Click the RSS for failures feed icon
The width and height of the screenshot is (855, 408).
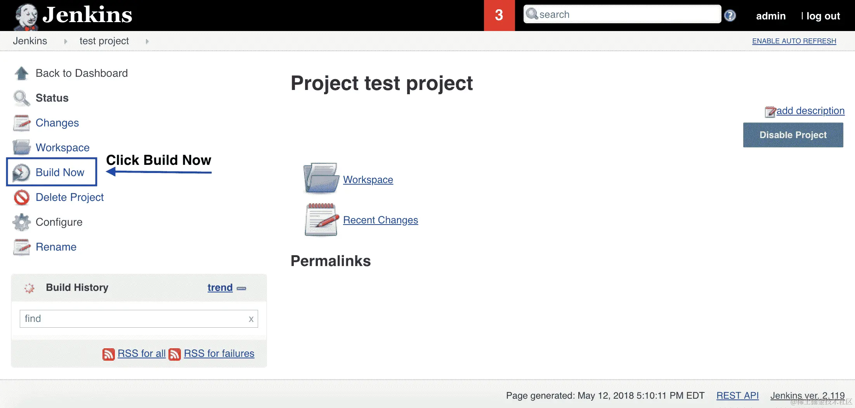point(175,354)
